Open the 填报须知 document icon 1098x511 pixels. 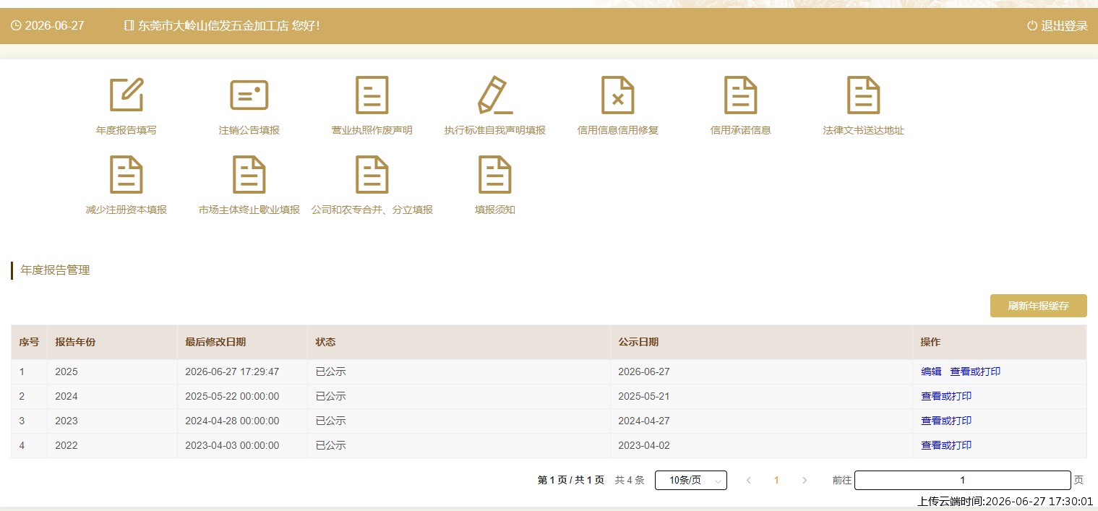pos(495,174)
